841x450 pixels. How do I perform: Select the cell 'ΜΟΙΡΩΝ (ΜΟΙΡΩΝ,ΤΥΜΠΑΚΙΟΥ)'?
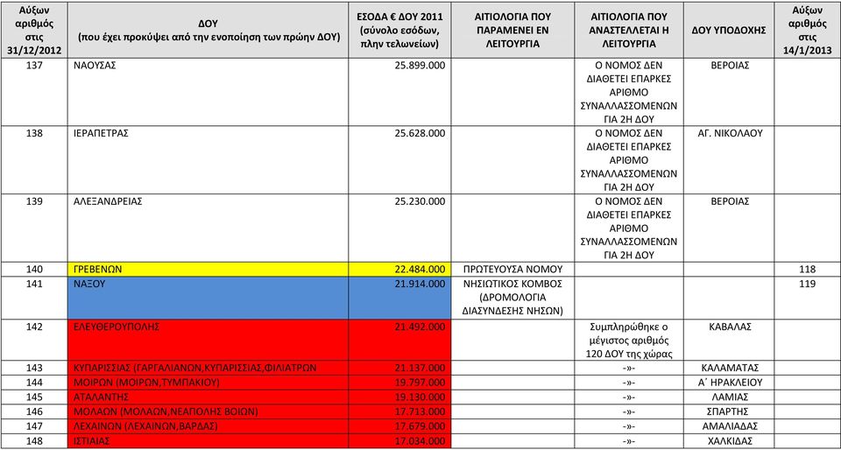pos(208,383)
